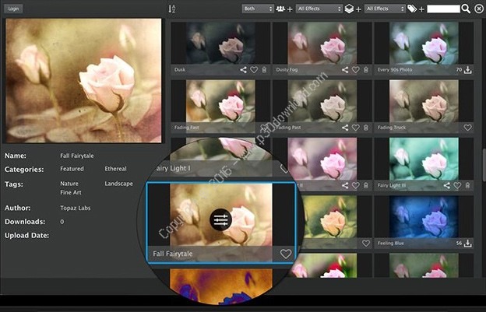Expand the first All Effects dropdown
Screen dimensions: 486x312
pyautogui.click(x=319, y=9)
